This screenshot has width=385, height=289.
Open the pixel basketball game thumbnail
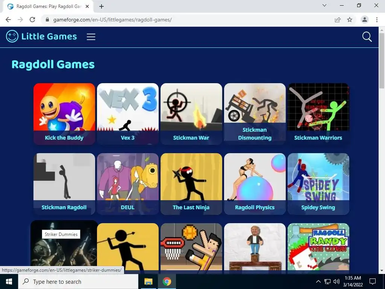[x=191, y=248]
